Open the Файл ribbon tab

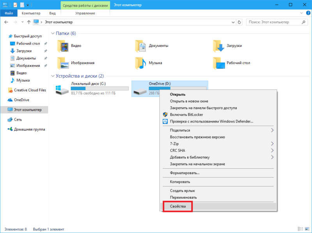pyautogui.click(x=9, y=13)
